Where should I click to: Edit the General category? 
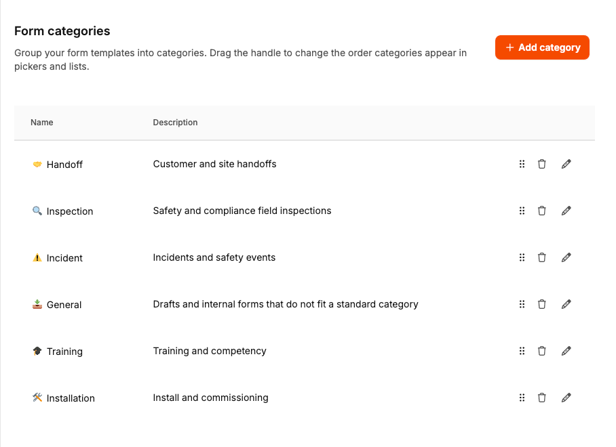pos(566,304)
